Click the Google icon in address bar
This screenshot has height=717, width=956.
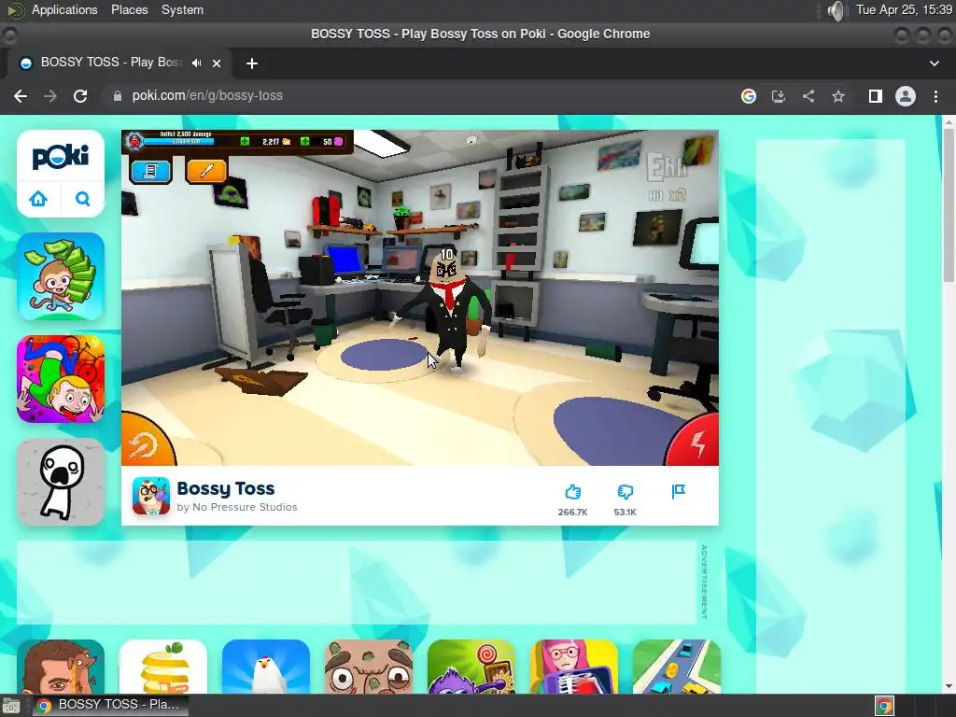749,96
